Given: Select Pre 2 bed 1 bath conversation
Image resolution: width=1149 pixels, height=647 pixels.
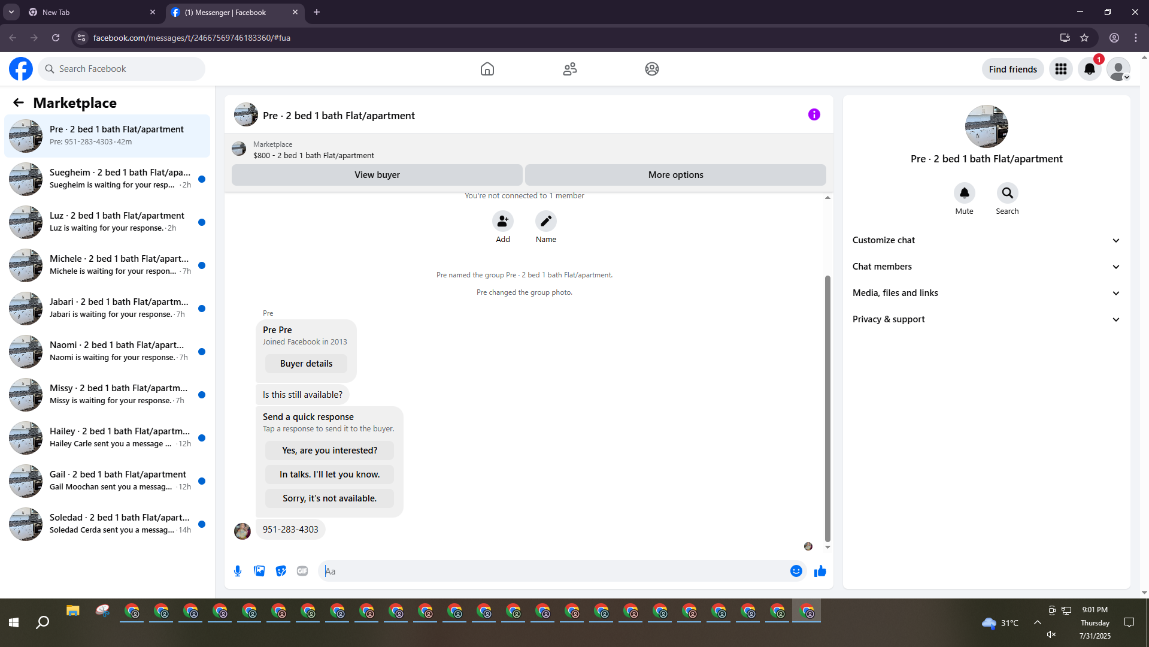Looking at the screenshot, I should pyautogui.click(x=107, y=136).
